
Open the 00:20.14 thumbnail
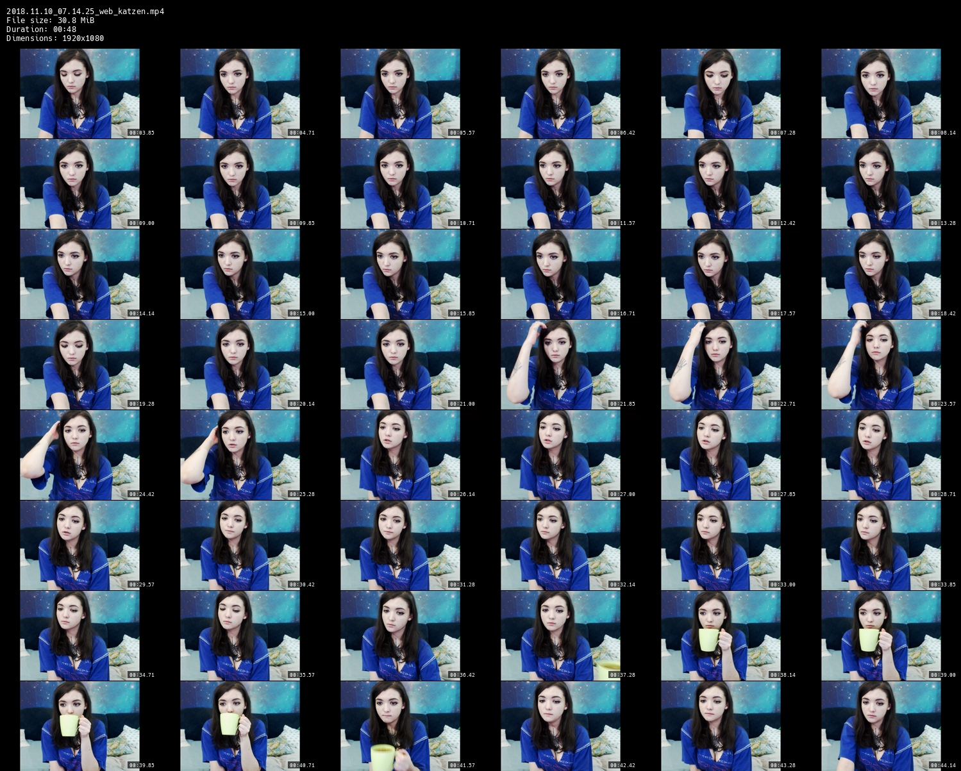tap(240, 365)
